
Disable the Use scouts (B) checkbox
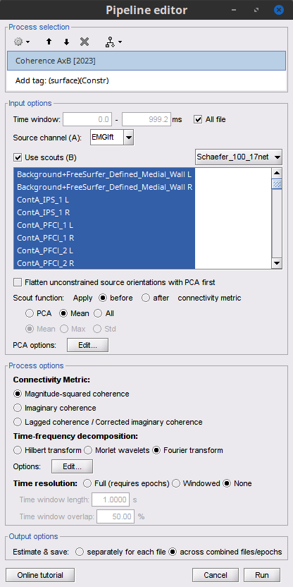pyautogui.click(x=17, y=157)
